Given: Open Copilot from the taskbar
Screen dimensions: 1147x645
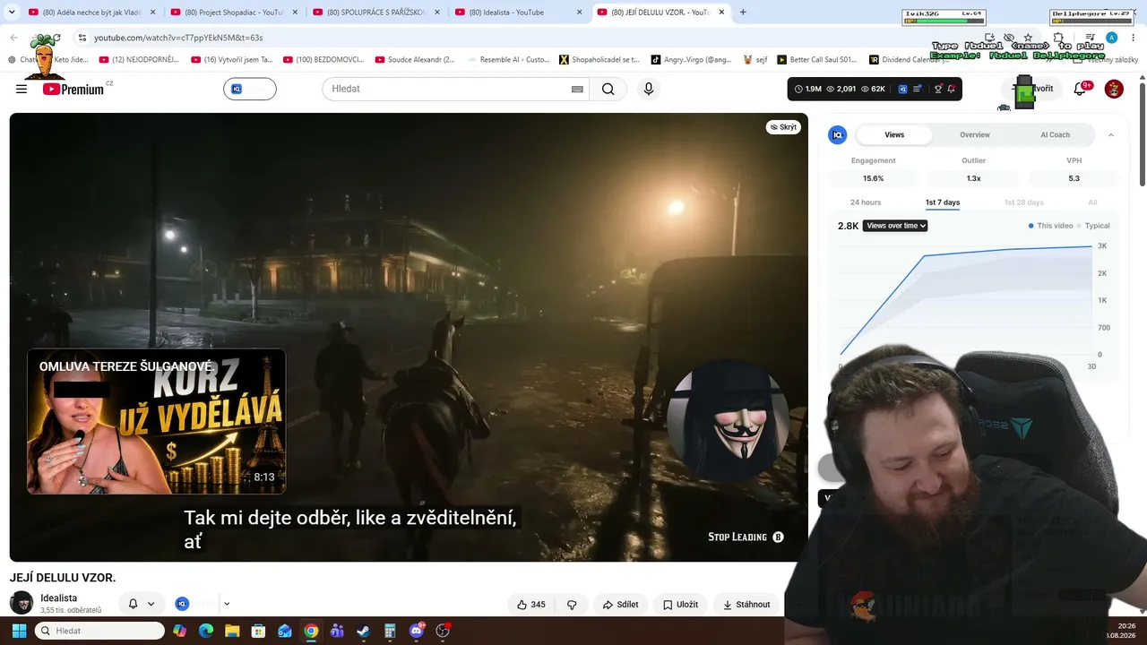Looking at the screenshot, I should coord(179,631).
